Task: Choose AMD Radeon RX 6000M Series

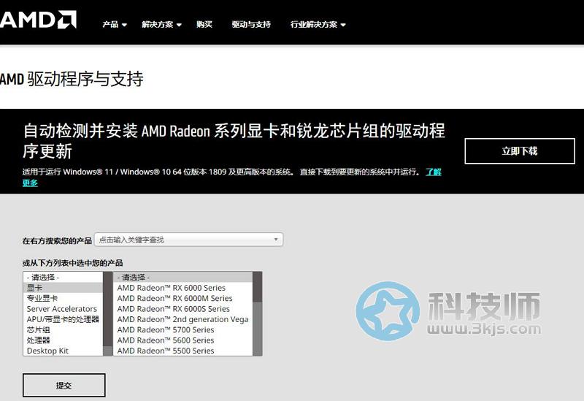Action: [183, 298]
